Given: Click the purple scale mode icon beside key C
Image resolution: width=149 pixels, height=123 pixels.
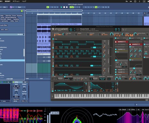Looking at the screenshot, I should (x=11, y=7).
